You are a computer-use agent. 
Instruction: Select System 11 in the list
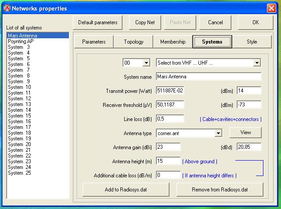click(x=38, y=93)
